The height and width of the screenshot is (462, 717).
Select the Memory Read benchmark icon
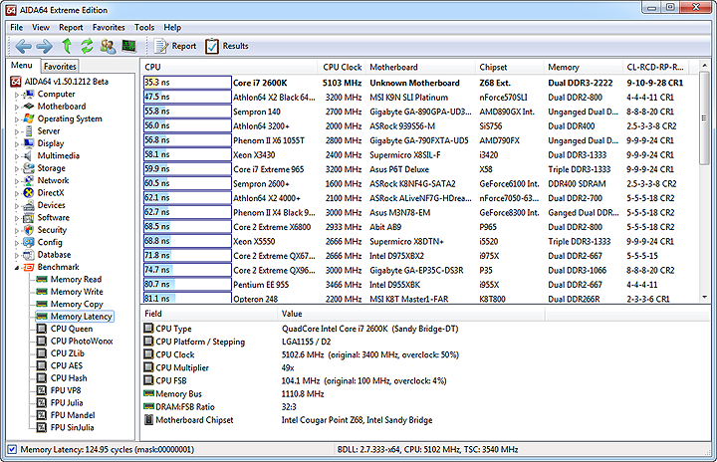point(42,279)
